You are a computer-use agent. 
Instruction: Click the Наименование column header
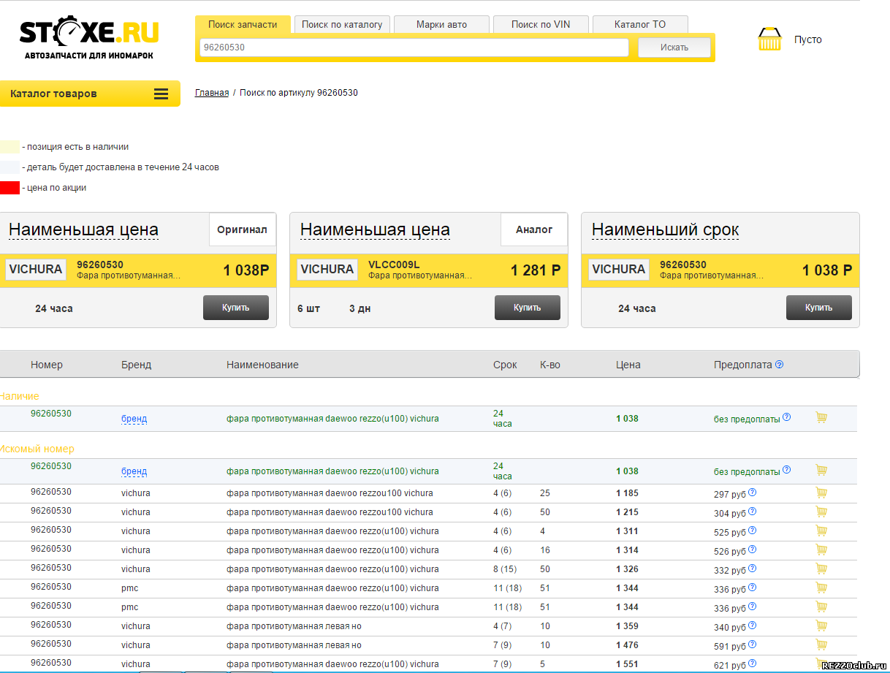tap(262, 365)
